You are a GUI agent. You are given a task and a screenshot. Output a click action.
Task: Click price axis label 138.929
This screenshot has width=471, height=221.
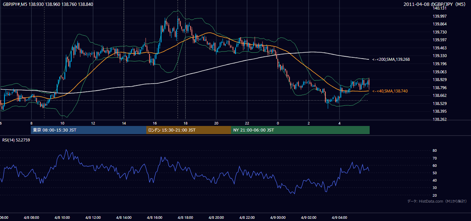(x=440, y=80)
